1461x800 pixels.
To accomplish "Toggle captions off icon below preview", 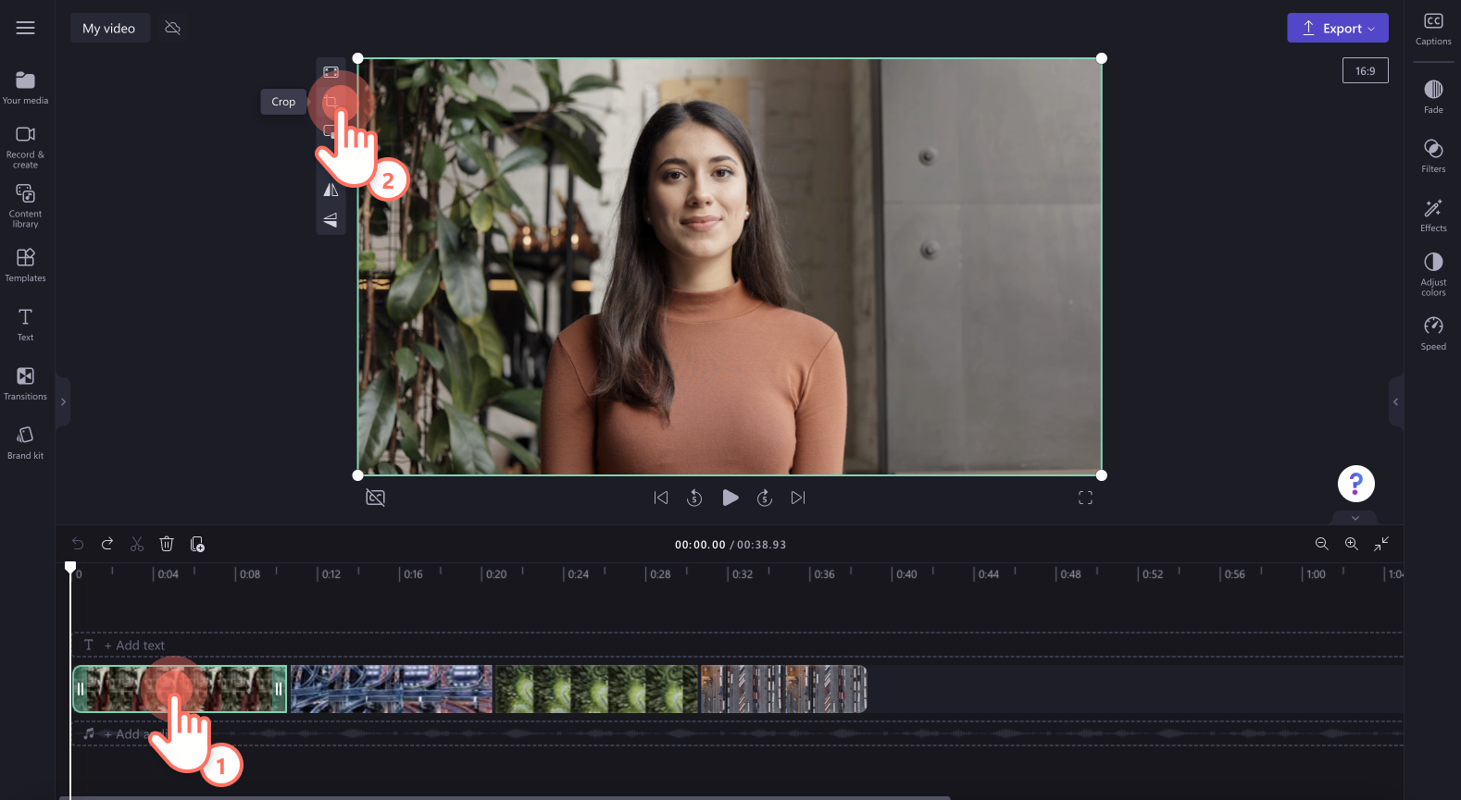I will pos(375,498).
